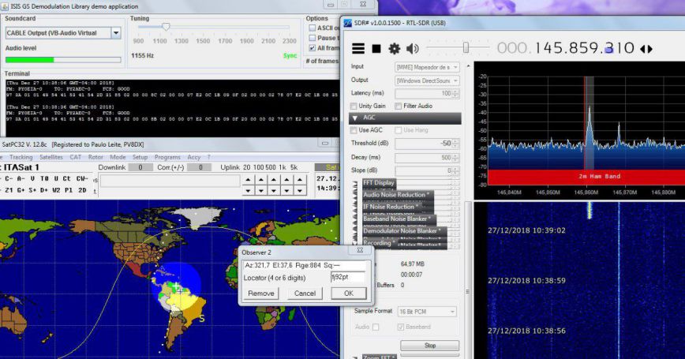The image size is (685, 359).
Task: Toggle the Filter Audio checkbox
Action: coord(399,106)
